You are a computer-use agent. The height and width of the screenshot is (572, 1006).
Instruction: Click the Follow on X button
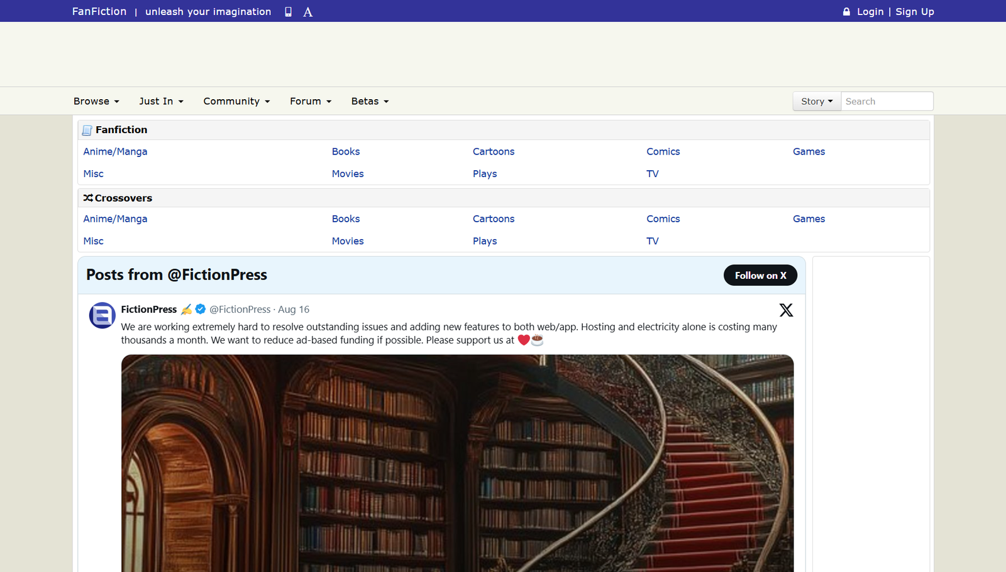pos(760,275)
